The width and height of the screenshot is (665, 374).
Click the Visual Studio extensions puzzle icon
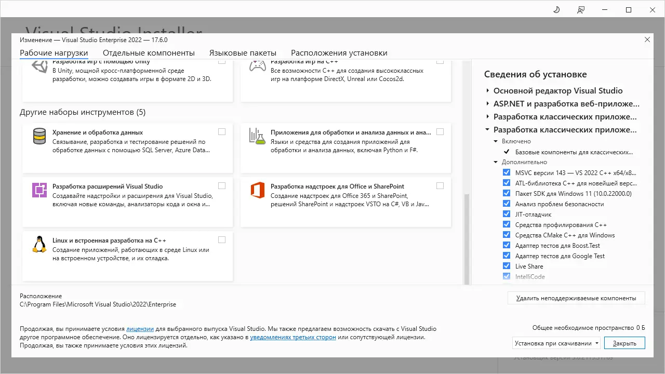point(39,191)
